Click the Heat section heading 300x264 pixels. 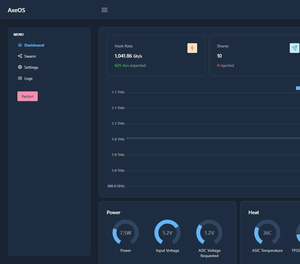point(253,212)
